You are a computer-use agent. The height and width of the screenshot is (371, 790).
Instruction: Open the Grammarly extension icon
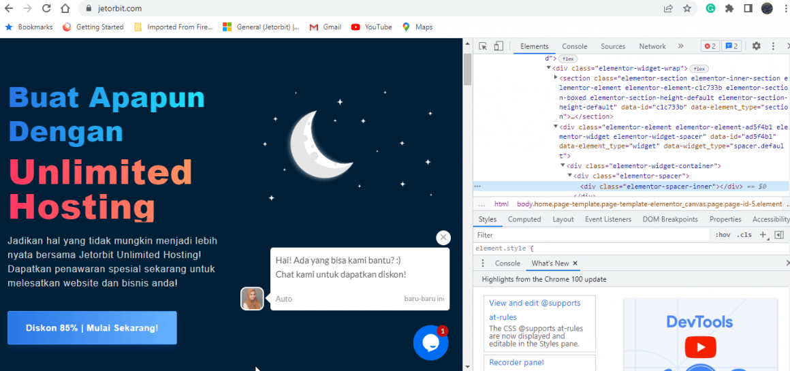(x=710, y=8)
